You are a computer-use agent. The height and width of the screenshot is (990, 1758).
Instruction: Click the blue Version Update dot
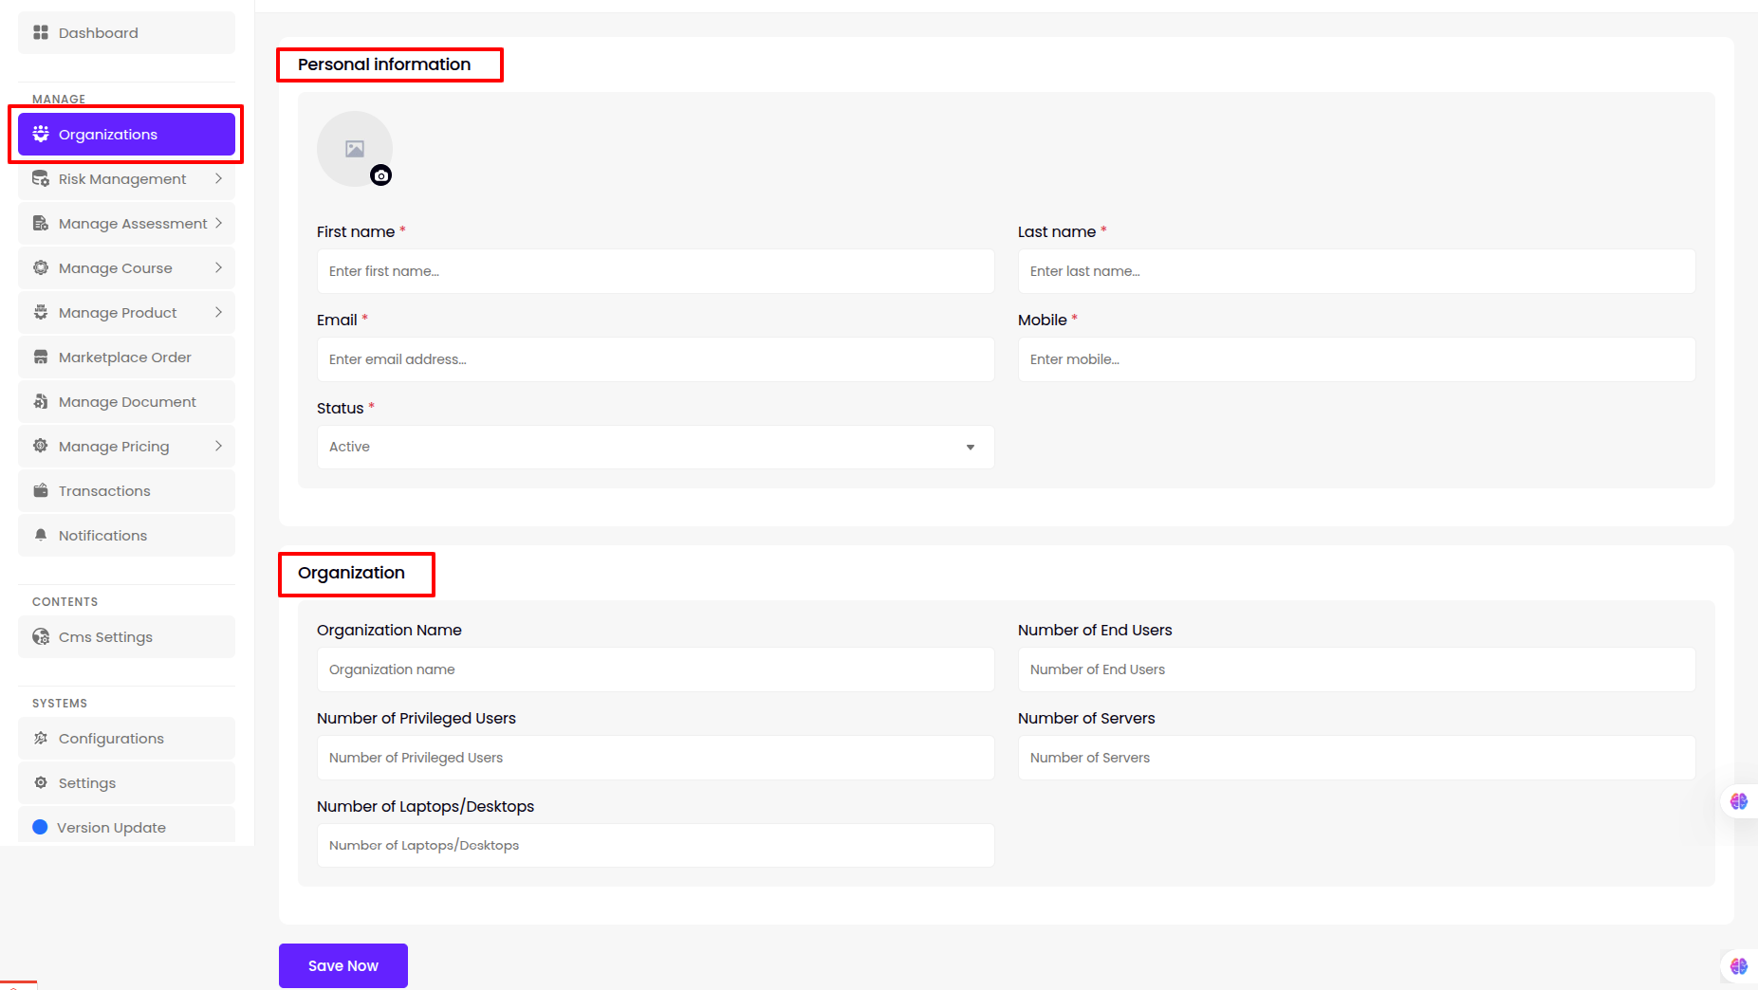point(40,827)
